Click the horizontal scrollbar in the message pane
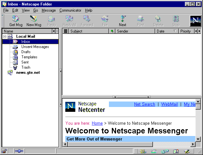The width and height of the screenshot is (203, 155). click(x=129, y=144)
